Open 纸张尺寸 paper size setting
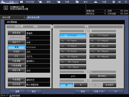Screen dimensions: 129x97 coord(16,42)
